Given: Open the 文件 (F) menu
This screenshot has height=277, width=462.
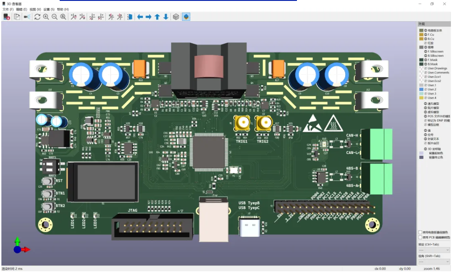Looking at the screenshot, I should 8,9.
